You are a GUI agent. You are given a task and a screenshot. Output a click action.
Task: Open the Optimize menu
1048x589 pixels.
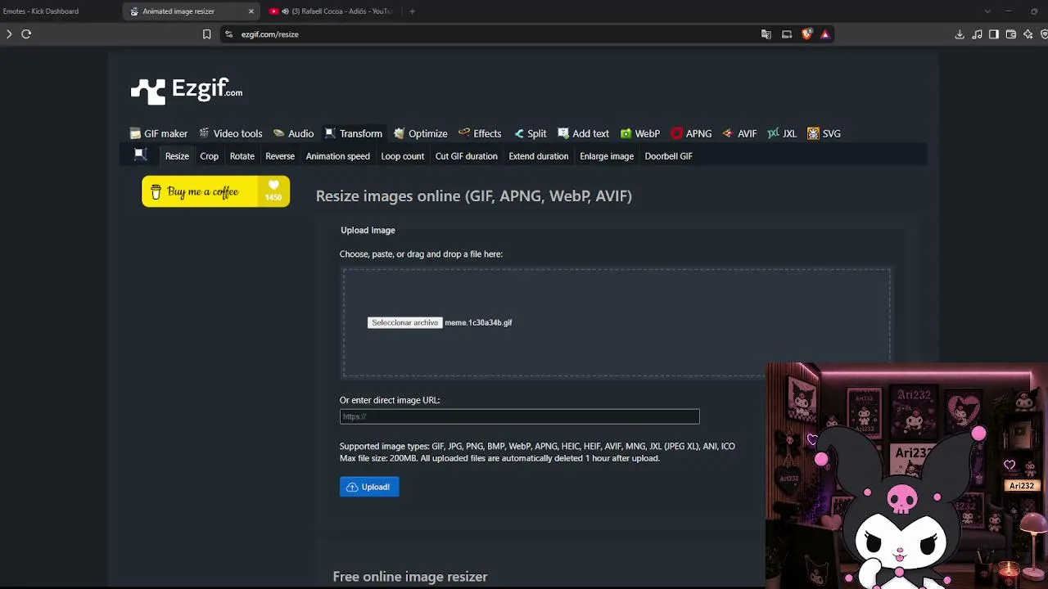point(420,133)
